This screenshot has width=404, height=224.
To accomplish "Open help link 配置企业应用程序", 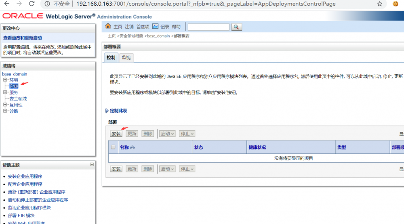I will pos(25,184).
